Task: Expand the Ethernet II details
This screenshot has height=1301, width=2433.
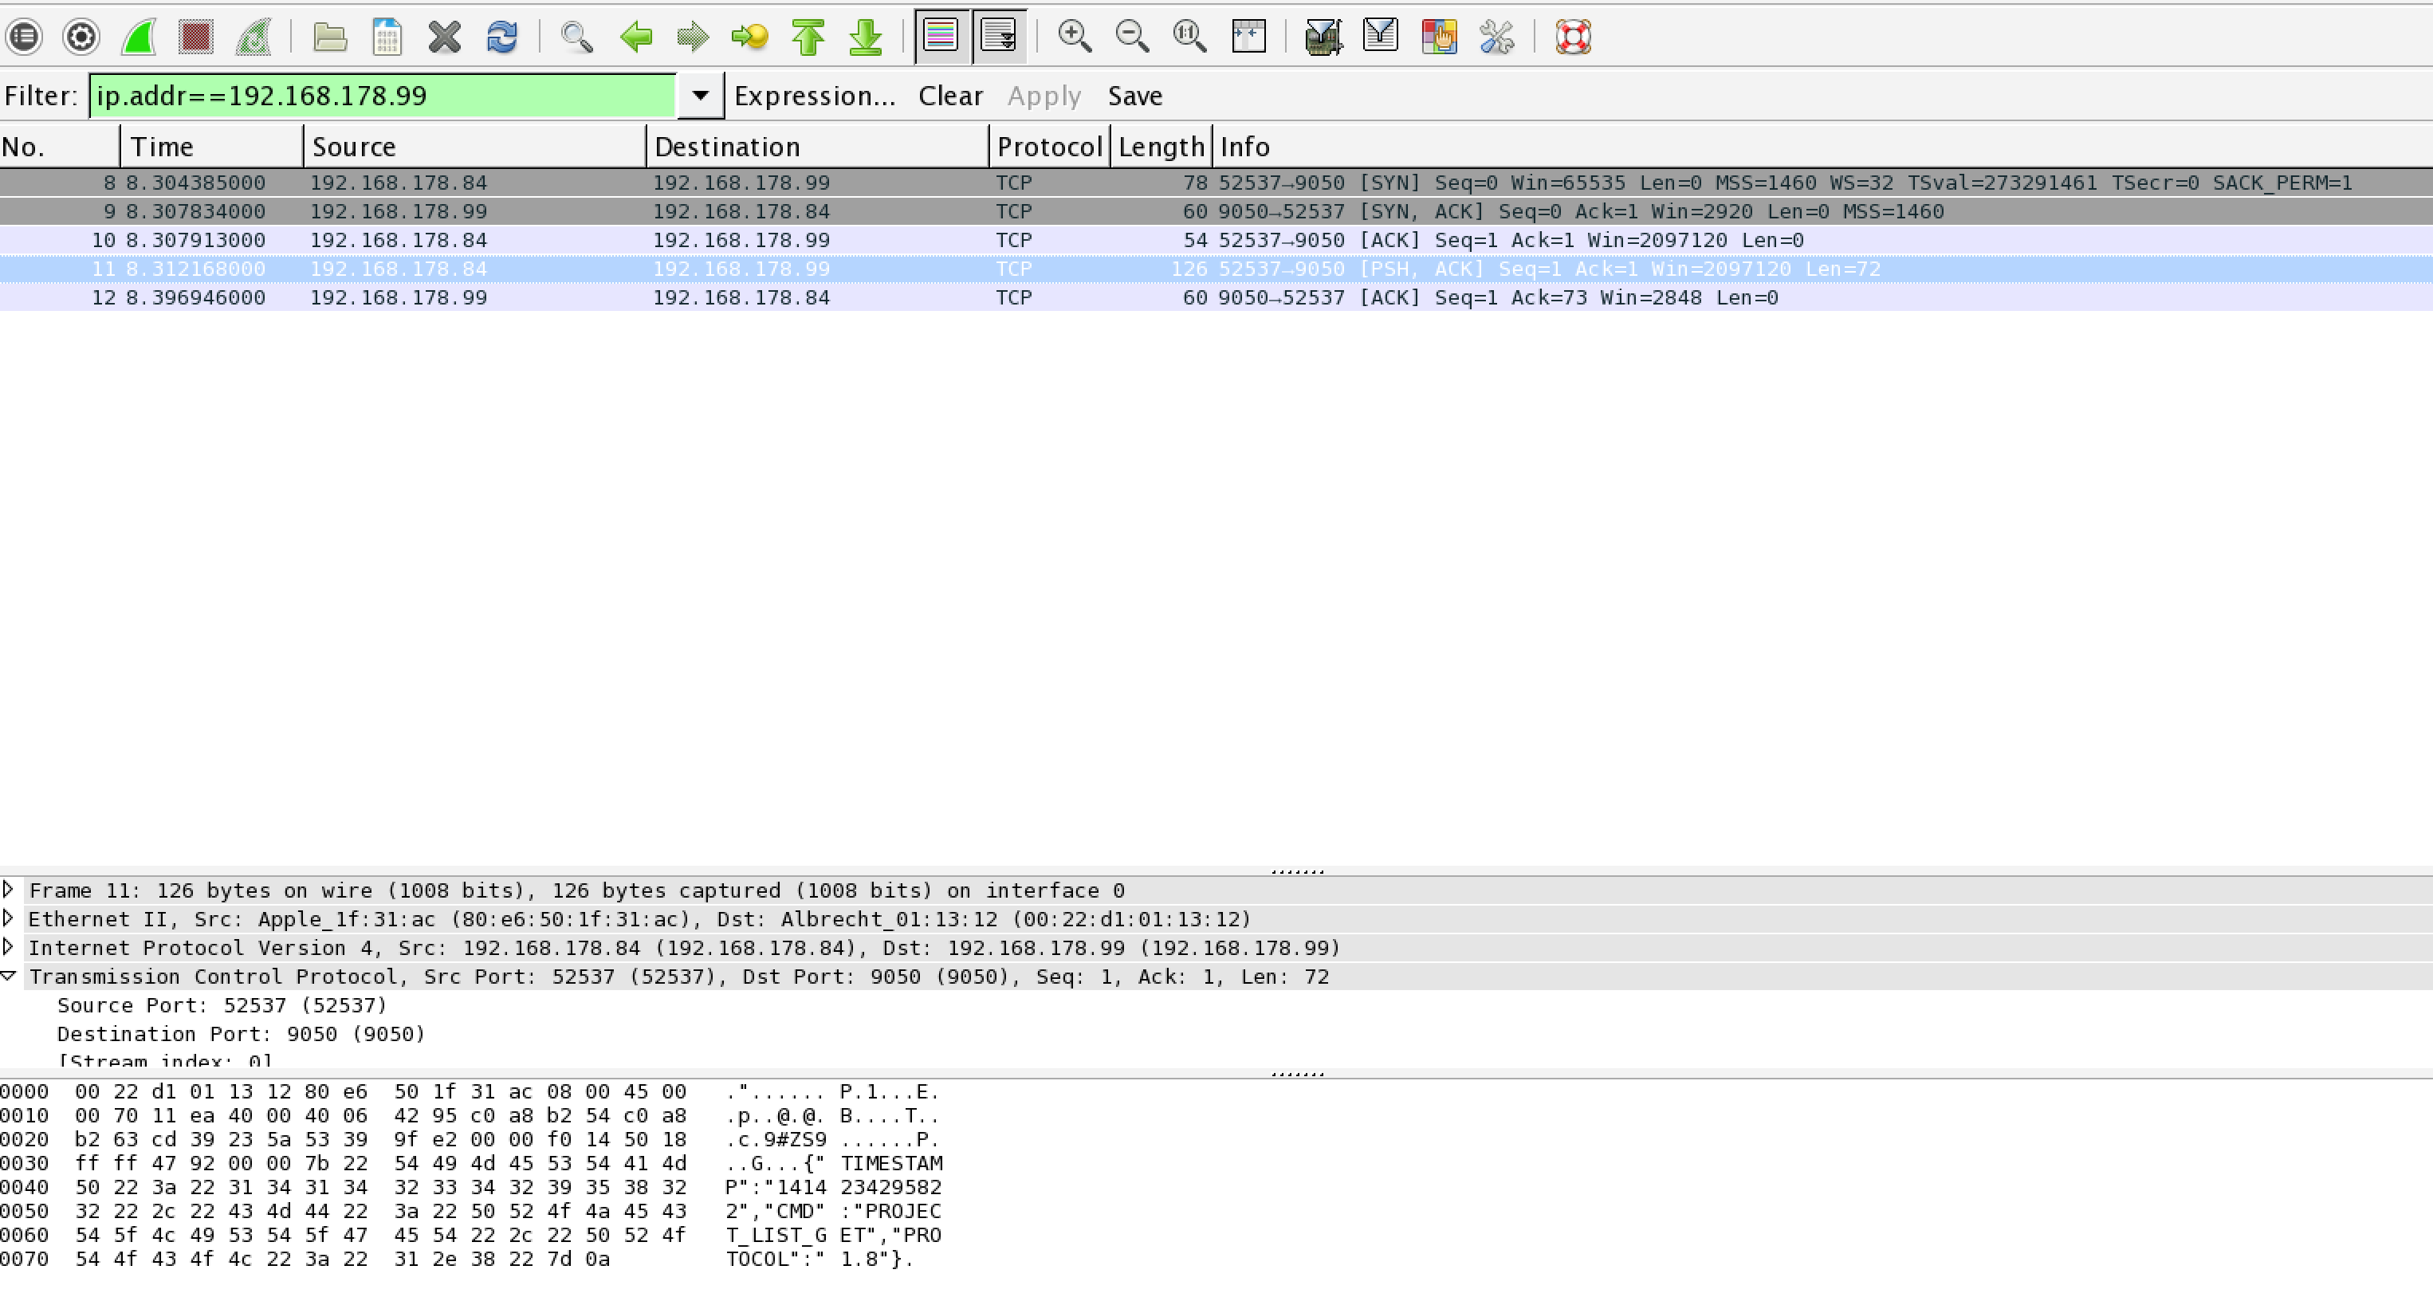Action: 9,918
